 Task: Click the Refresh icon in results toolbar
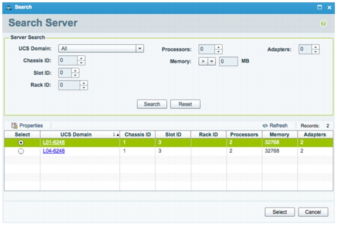click(265, 126)
